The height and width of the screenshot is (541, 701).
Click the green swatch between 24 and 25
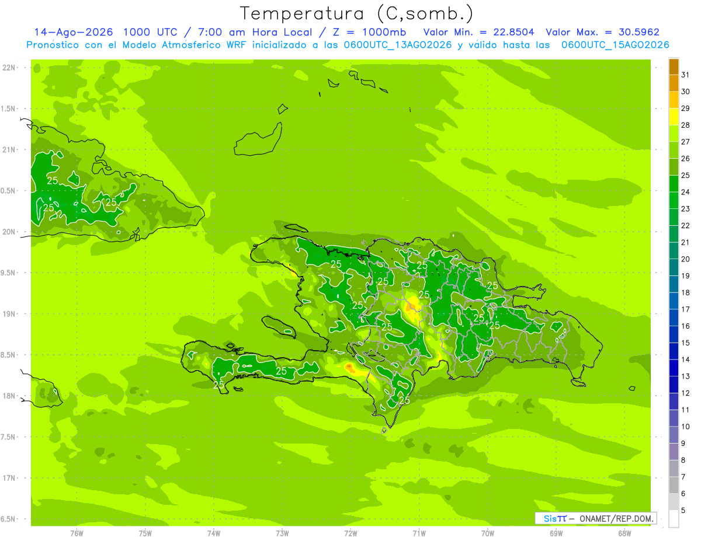pos(674,184)
